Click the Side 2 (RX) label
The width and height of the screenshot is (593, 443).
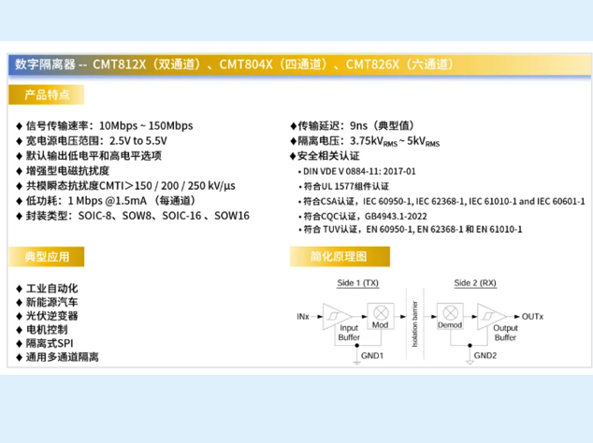[475, 283]
